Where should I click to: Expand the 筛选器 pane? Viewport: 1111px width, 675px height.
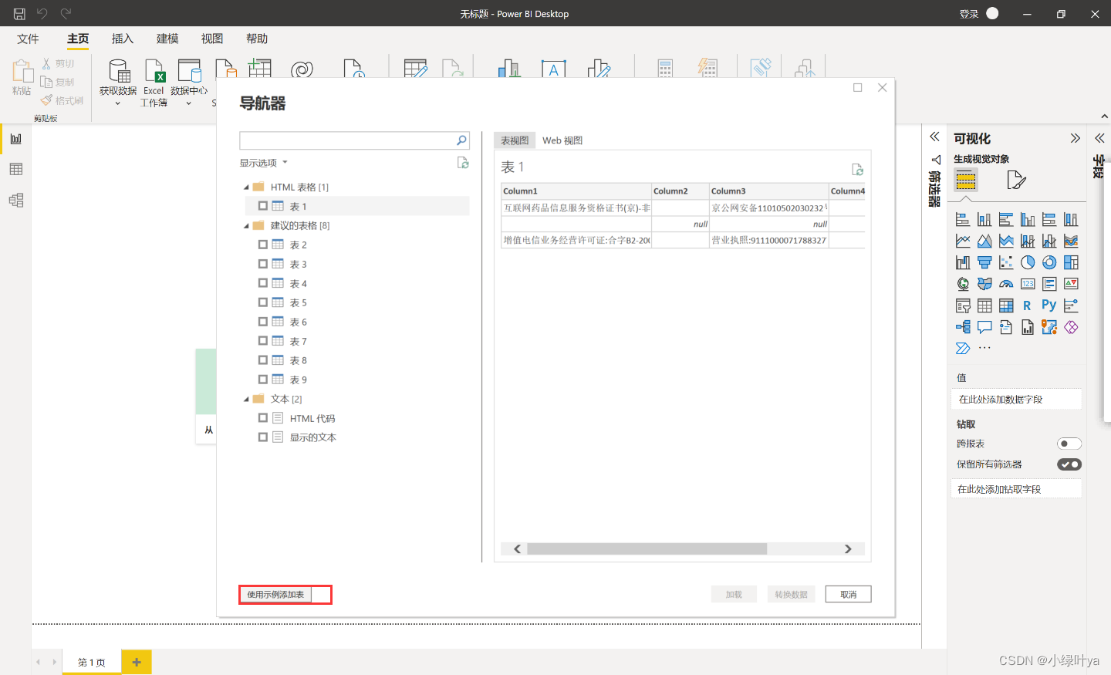934,137
